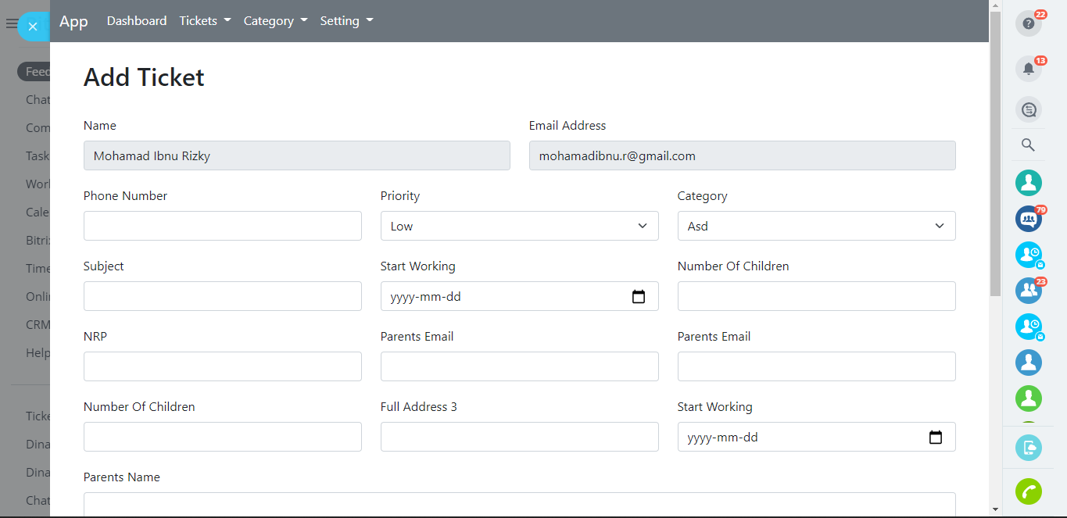Viewport: 1067px width, 518px height.
Task: Open the chat feed icon below the bell
Action: tap(1028, 109)
